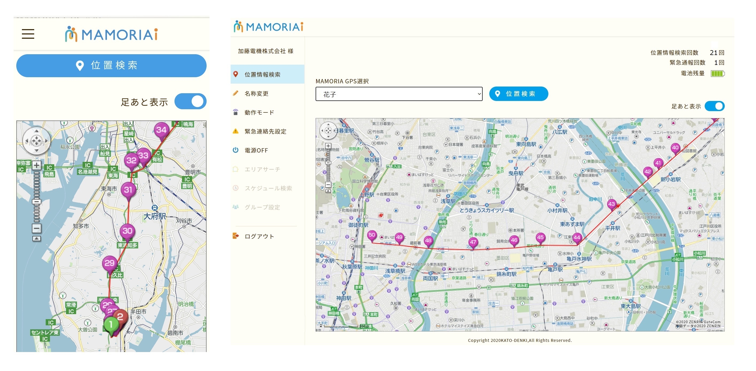Select map marker number 50

pyautogui.click(x=372, y=235)
